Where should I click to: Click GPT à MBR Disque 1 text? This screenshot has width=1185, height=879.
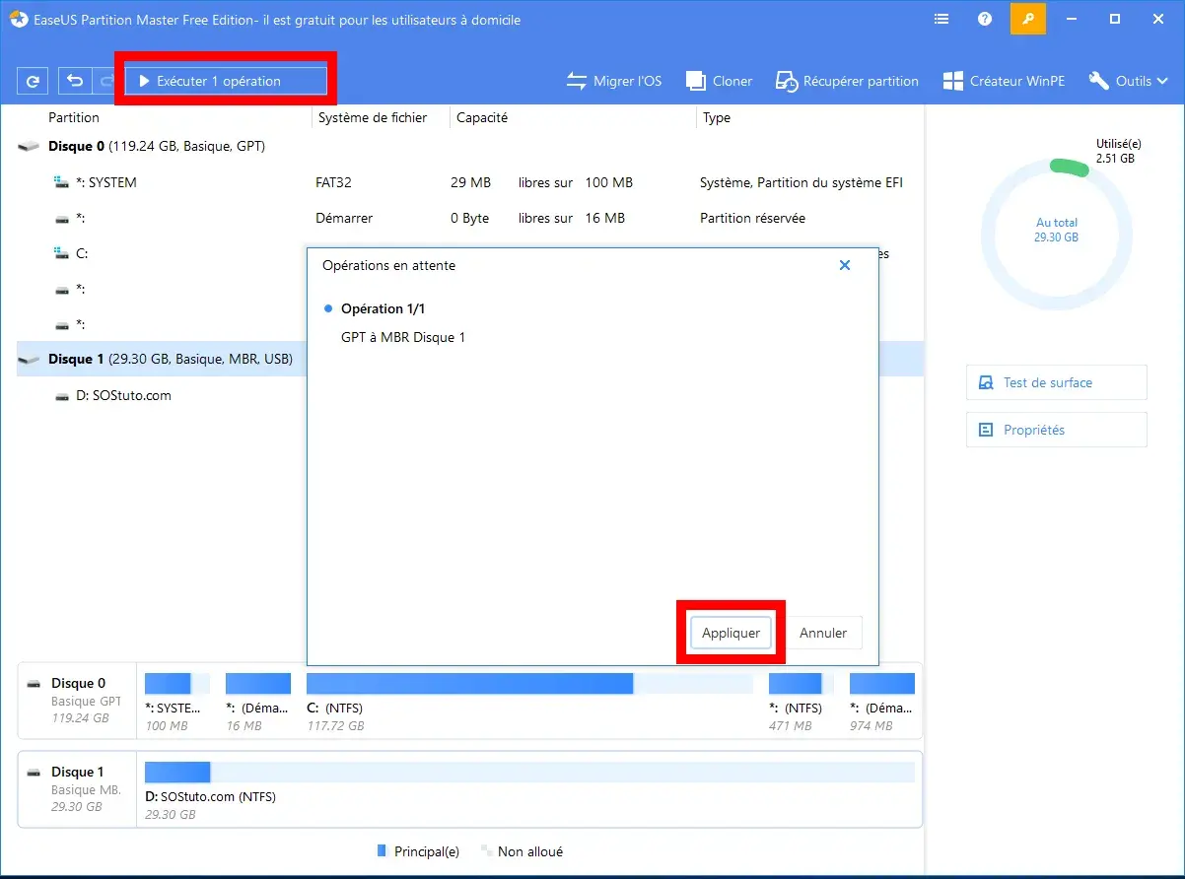coord(402,337)
